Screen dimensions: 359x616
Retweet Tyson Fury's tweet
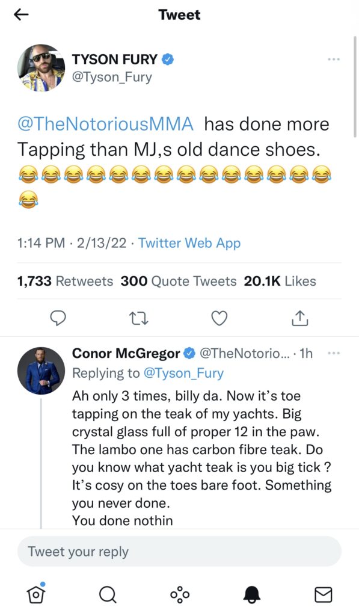[x=139, y=318]
